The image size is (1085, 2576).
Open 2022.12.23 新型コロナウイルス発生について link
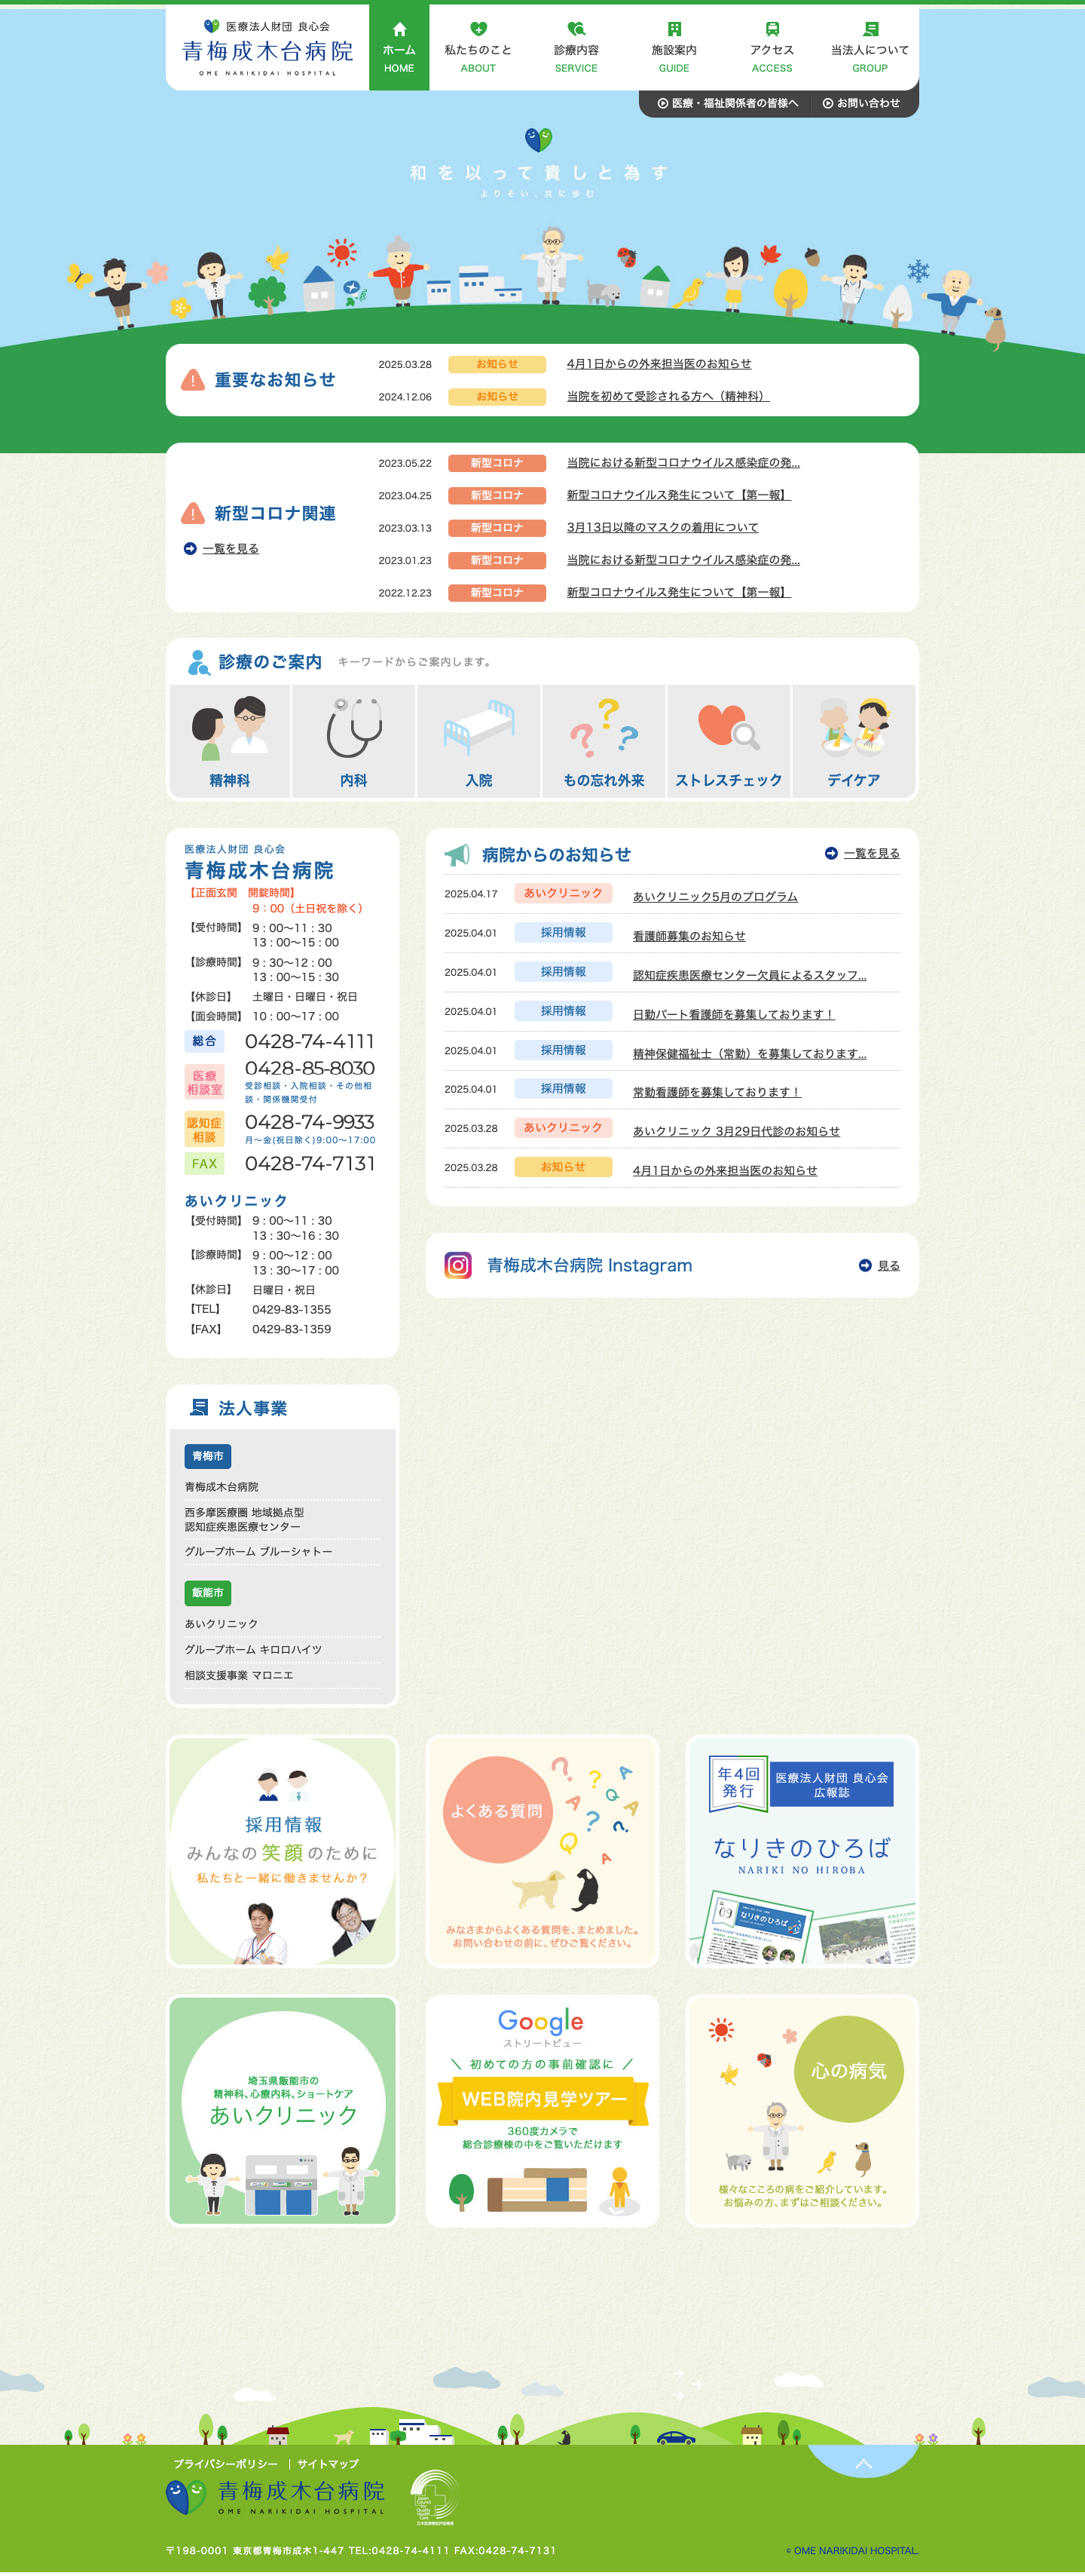[x=678, y=593]
